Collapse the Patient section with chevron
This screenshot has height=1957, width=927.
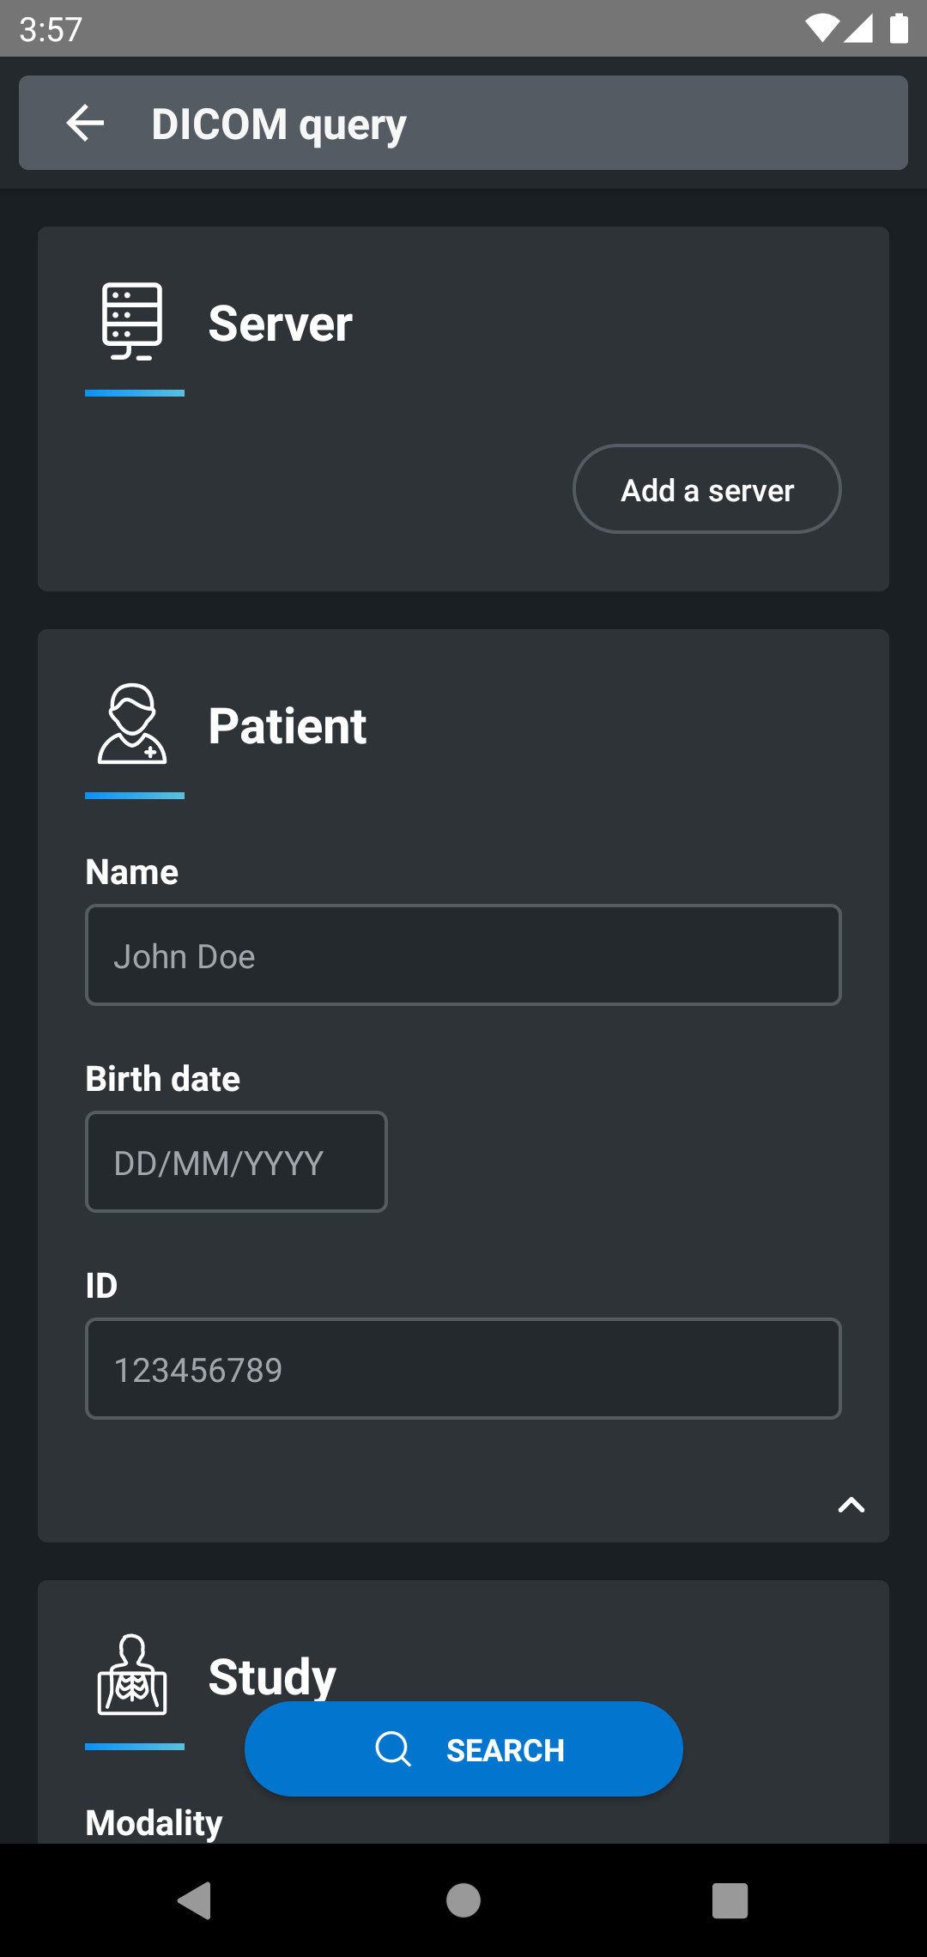[851, 1505]
